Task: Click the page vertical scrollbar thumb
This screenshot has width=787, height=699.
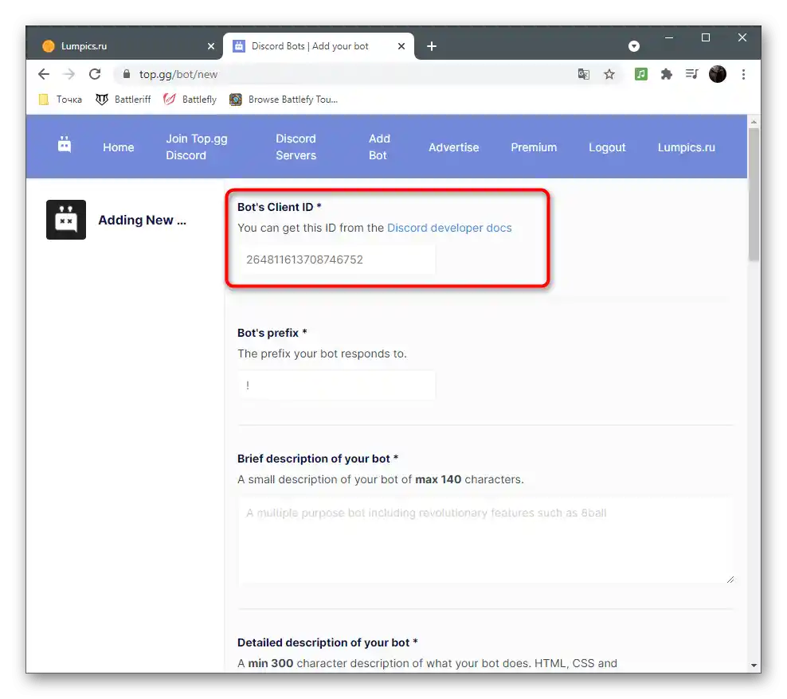Action: [754, 195]
